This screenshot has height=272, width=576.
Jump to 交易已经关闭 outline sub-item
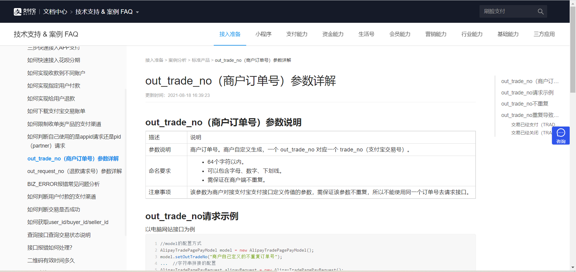coord(532,133)
